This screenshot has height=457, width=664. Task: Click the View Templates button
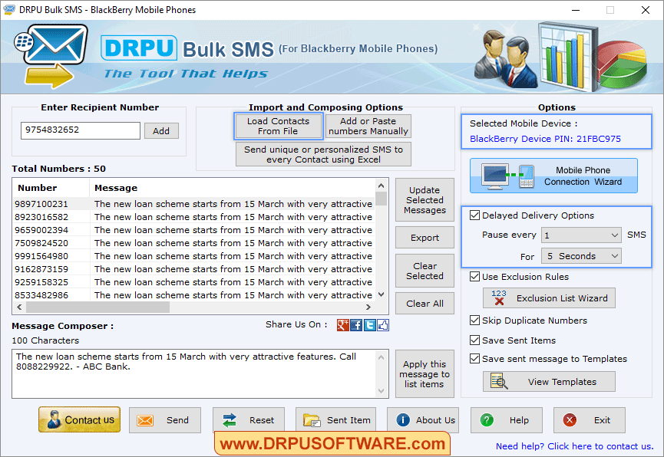pyautogui.click(x=550, y=381)
